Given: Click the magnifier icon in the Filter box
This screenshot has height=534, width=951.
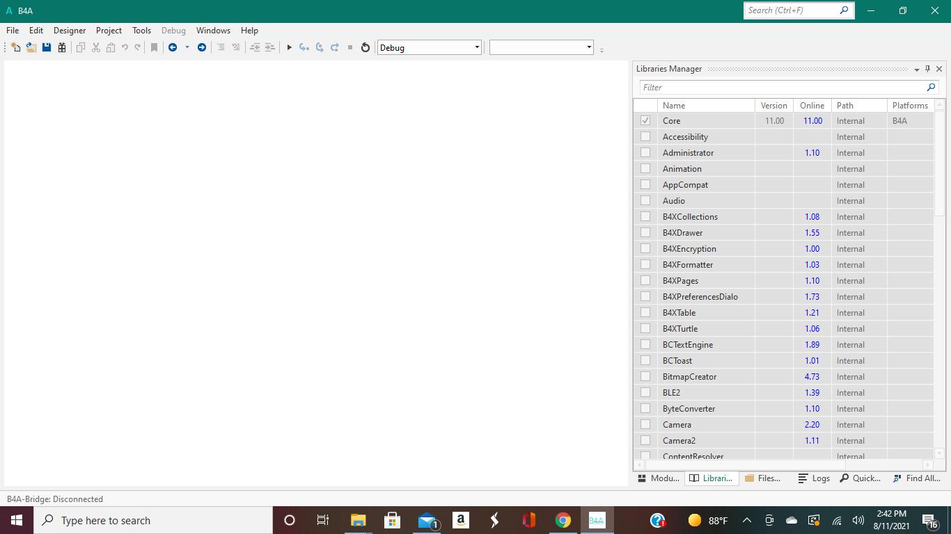Looking at the screenshot, I should tap(931, 88).
